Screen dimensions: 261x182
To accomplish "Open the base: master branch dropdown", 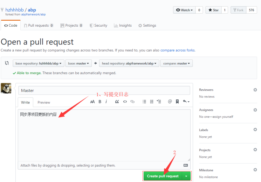I will point(79,63).
